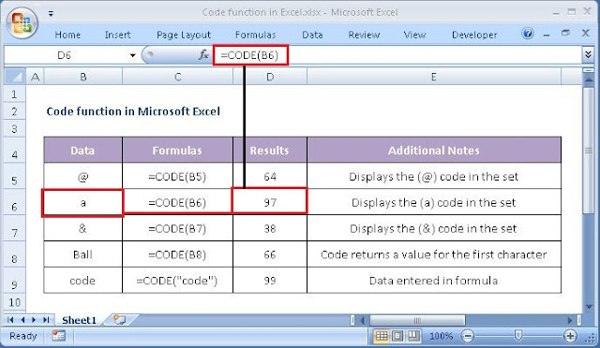Select the result cell showing 64

pyautogui.click(x=270, y=176)
